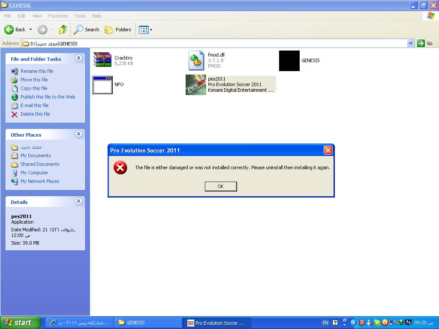Image resolution: width=439 pixels, height=329 pixels.
Task: Open the Favorites menu
Action: [58, 16]
